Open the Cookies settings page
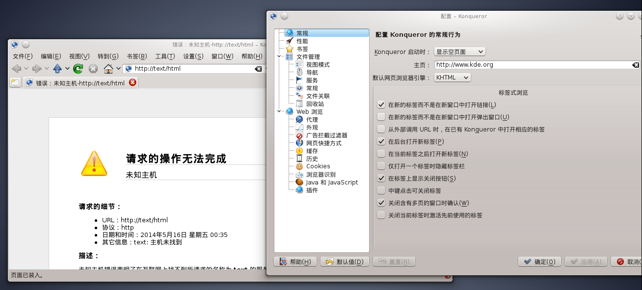 tap(318, 166)
